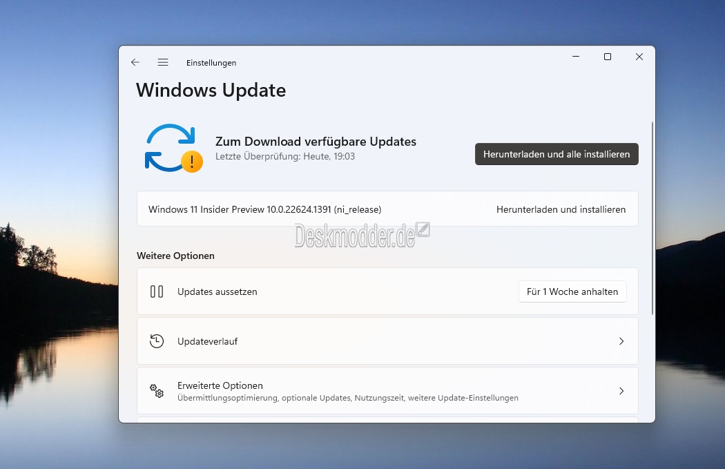Image resolution: width=725 pixels, height=469 pixels.
Task: Click the Einstellungen title text
Action: tap(211, 63)
